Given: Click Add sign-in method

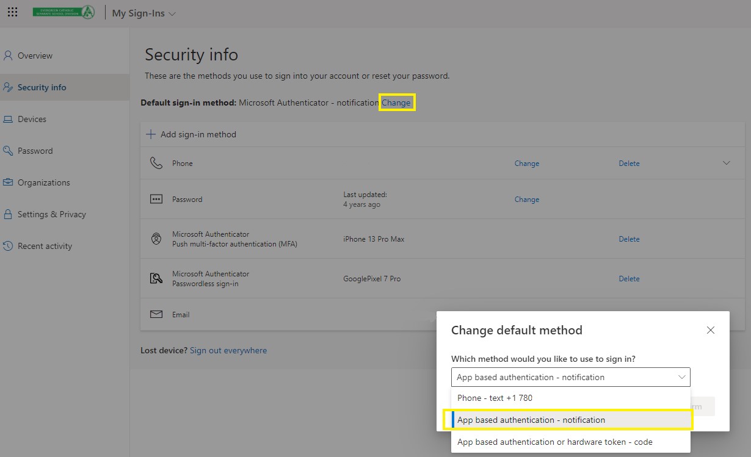Looking at the screenshot, I should [x=191, y=134].
